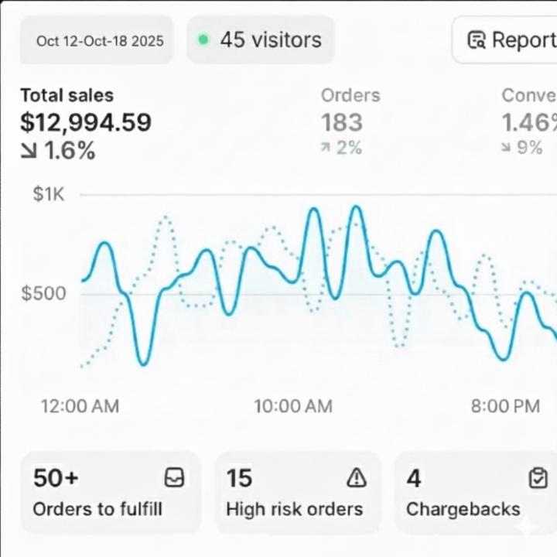The width and height of the screenshot is (557, 557).
Task: Click the clipboard icon on Chargebacks
Action: [538, 479]
